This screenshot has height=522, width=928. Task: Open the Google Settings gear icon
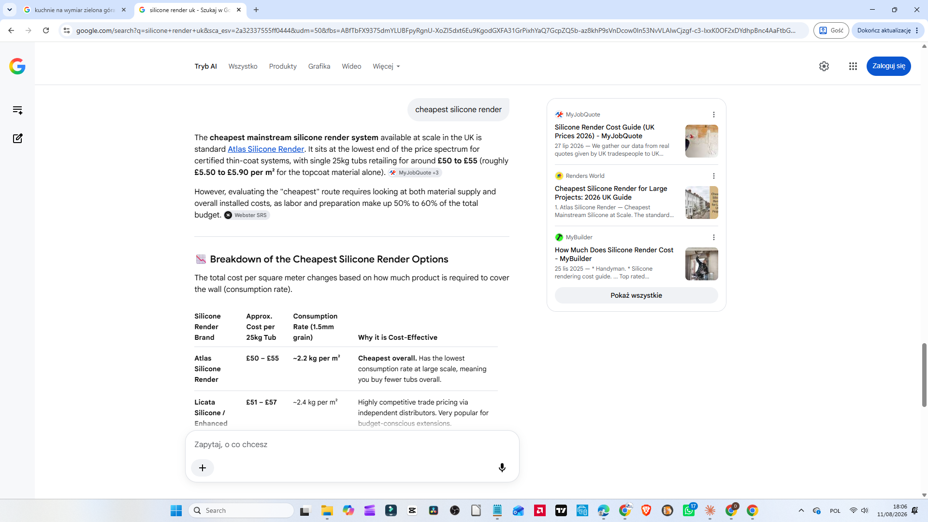pos(824,66)
